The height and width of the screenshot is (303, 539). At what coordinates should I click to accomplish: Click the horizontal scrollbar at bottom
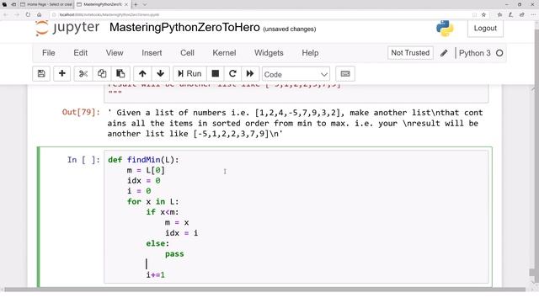(264, 290)
